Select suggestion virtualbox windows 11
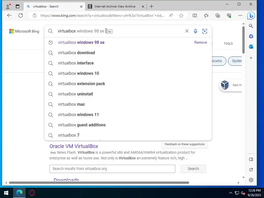The width and height of the screenshot is (264, 198). (128, 115)
